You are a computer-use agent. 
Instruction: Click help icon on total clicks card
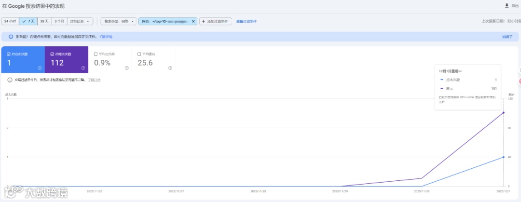[40, 68]
